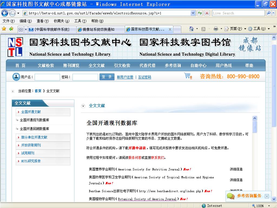This screenshot has width=277, height=208.
Task: Switch to the 中国科学院邮件系统 tab
Action: [52, 29]
